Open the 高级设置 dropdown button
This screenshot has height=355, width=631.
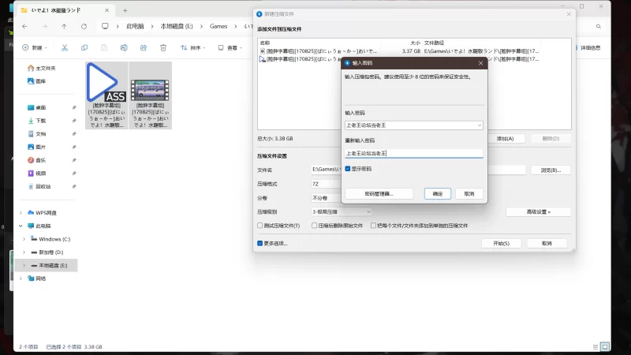(x=539, y=211)
